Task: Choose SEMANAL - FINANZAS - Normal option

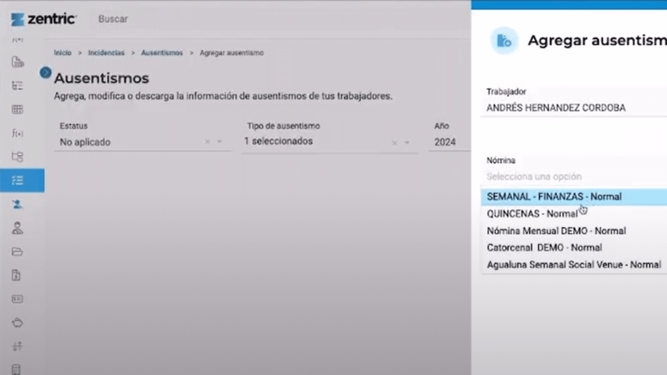Action: coord(574,197)
